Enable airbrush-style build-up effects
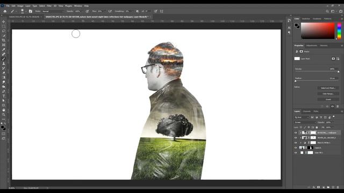 [x=110, y=11]
